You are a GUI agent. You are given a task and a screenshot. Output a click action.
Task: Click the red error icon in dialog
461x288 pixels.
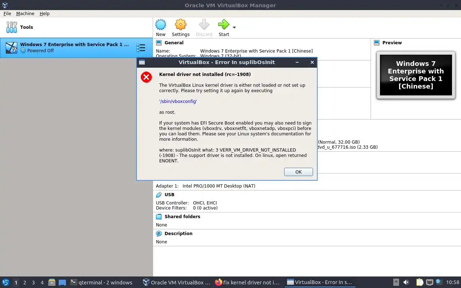tap(146, 77)
